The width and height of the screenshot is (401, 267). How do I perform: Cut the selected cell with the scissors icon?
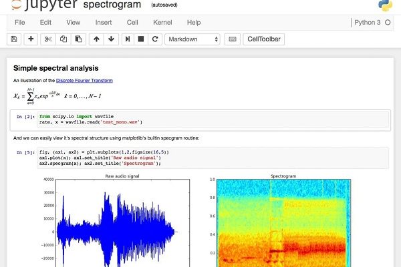click(48, 39)
